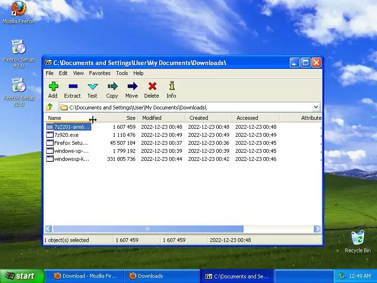Screen dimensions: 377x283
Task: Click the file icon of windowsxp-k...
Action: click(x=50, y=159)
